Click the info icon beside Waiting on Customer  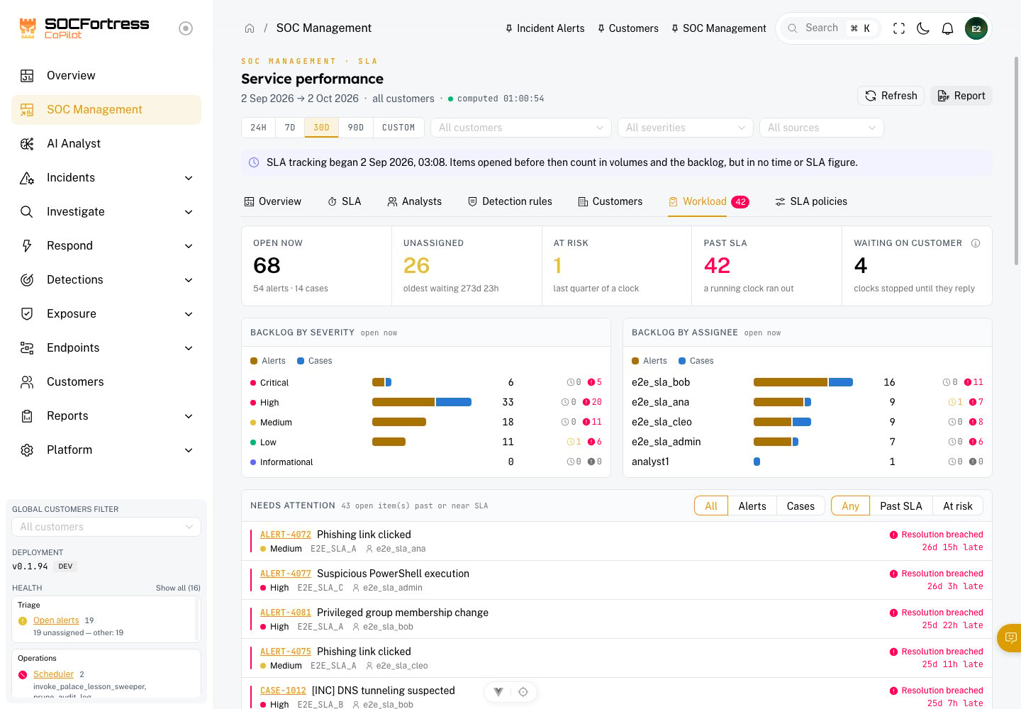point(976,243)
